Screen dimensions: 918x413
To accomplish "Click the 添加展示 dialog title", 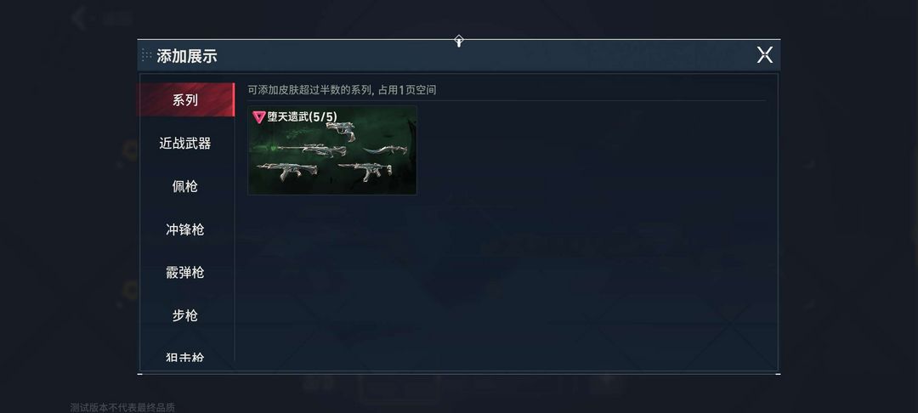I will [187, 56].
